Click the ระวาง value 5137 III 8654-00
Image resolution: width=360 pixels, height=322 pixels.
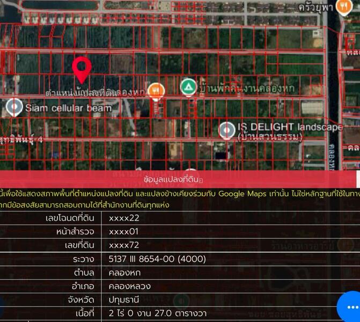pyautogui.click(x=157, y=259)
